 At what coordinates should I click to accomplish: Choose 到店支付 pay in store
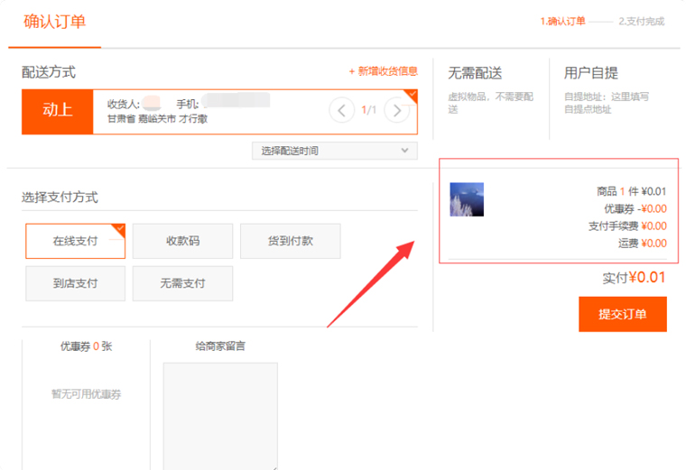coord(75,283)
